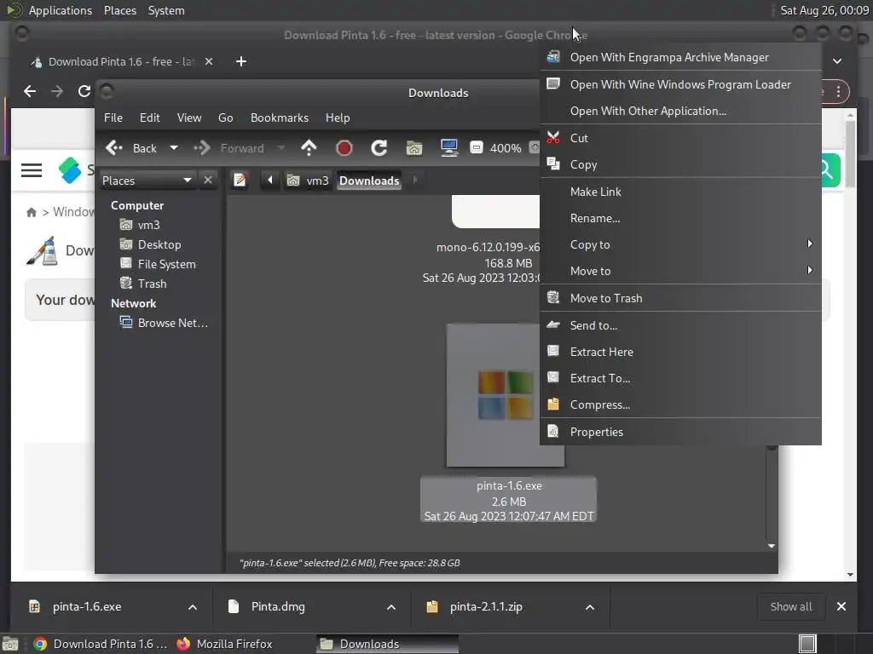Close the Chrome downloads bar
This screenshot has width=873, height=654.
pos(841,606)
